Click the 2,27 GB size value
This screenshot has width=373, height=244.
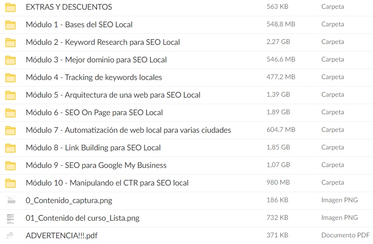(x=278, y=42)
